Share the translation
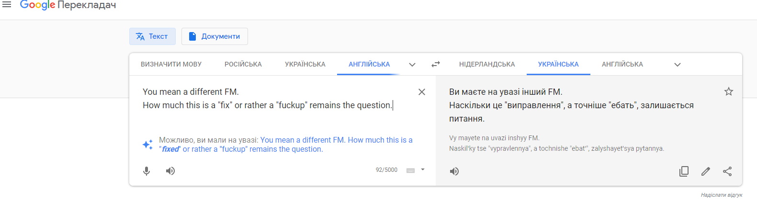Viewport: 757px width, 202px height. [x=727, y=171]
